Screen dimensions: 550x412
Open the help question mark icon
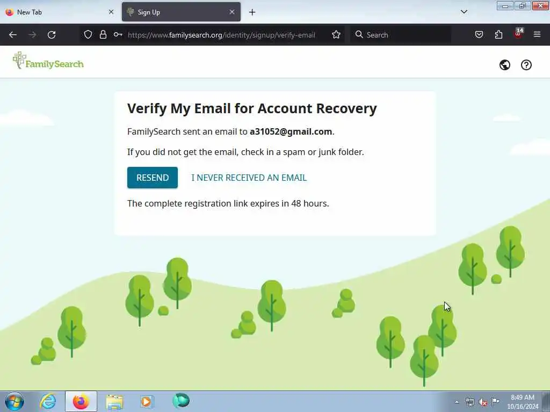coord(526,65)
